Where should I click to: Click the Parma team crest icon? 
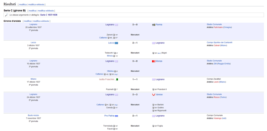(153, 25)
